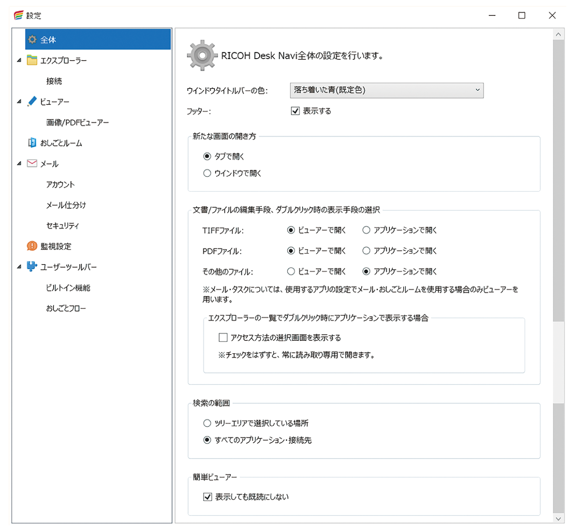Image resolution: width=576 pixels, height=532 pixels.
Task: Choose ビューアーで開く for TIFFファイル
Action: [291, 230]
